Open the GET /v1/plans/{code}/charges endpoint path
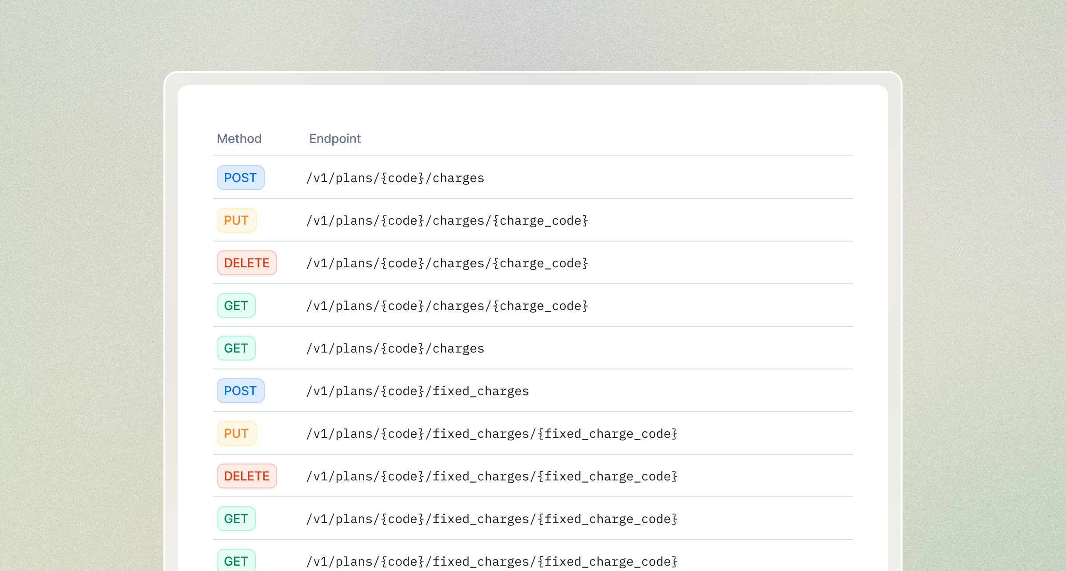The height and width of the screenshot is (571, 1066). click(395, 349)
